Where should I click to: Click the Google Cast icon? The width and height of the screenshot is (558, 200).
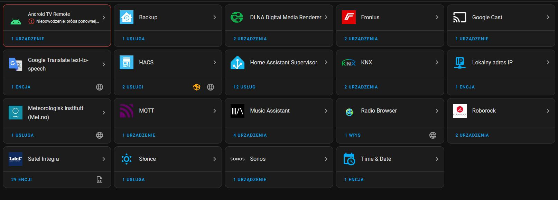[460, 17]
